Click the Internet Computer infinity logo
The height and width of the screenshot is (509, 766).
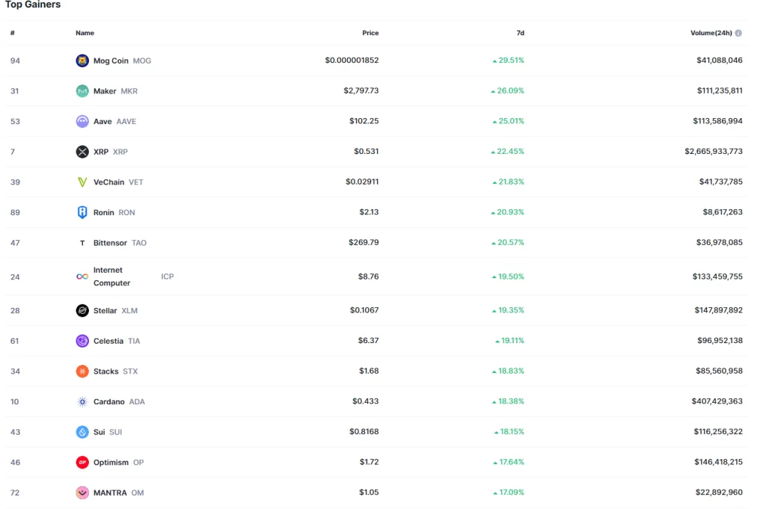82,277
